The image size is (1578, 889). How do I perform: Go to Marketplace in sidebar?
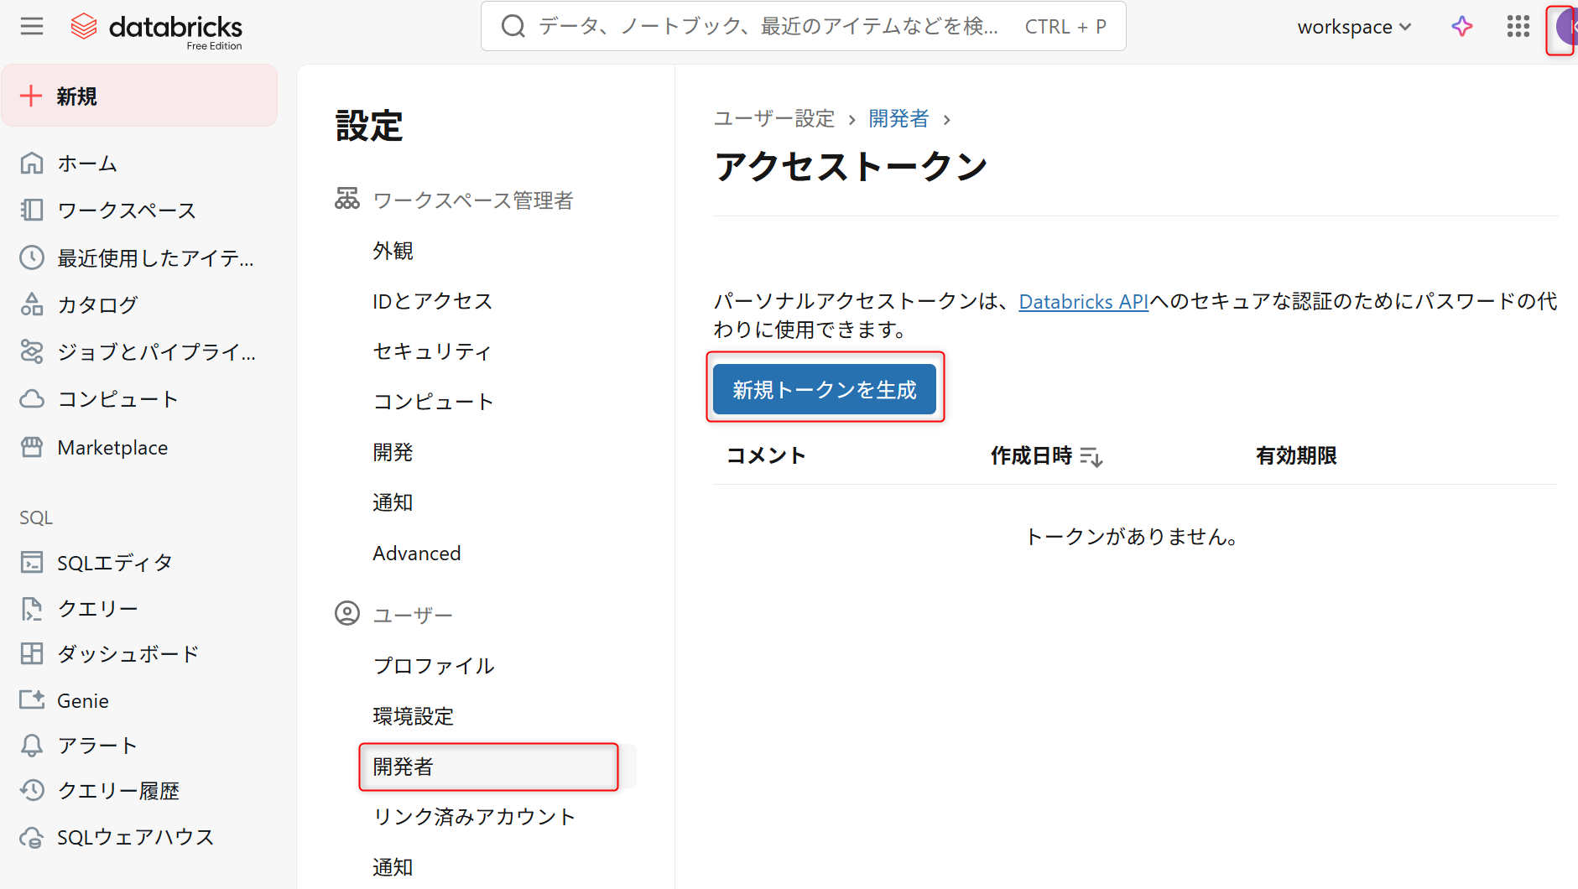(x=112, y=448)
